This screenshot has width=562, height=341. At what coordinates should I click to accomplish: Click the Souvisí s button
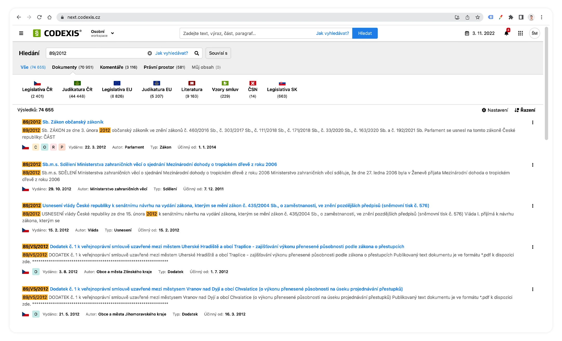click(218, 53)
